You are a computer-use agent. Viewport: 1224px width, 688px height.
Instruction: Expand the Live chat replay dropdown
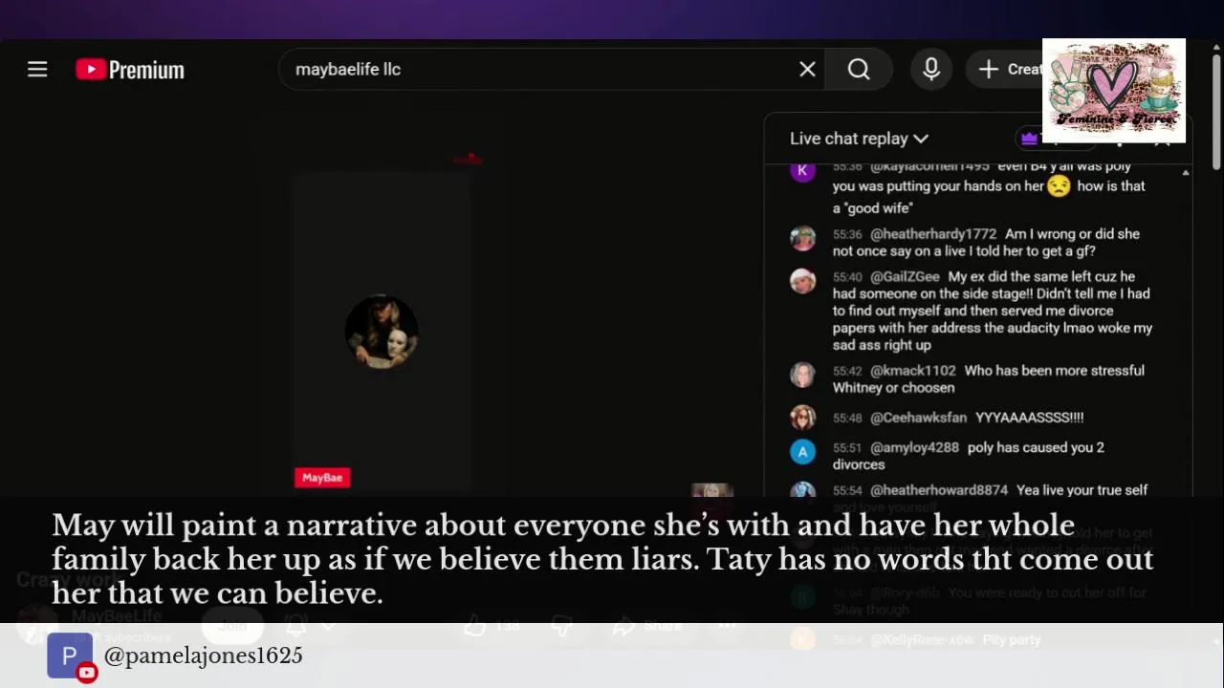859,139
